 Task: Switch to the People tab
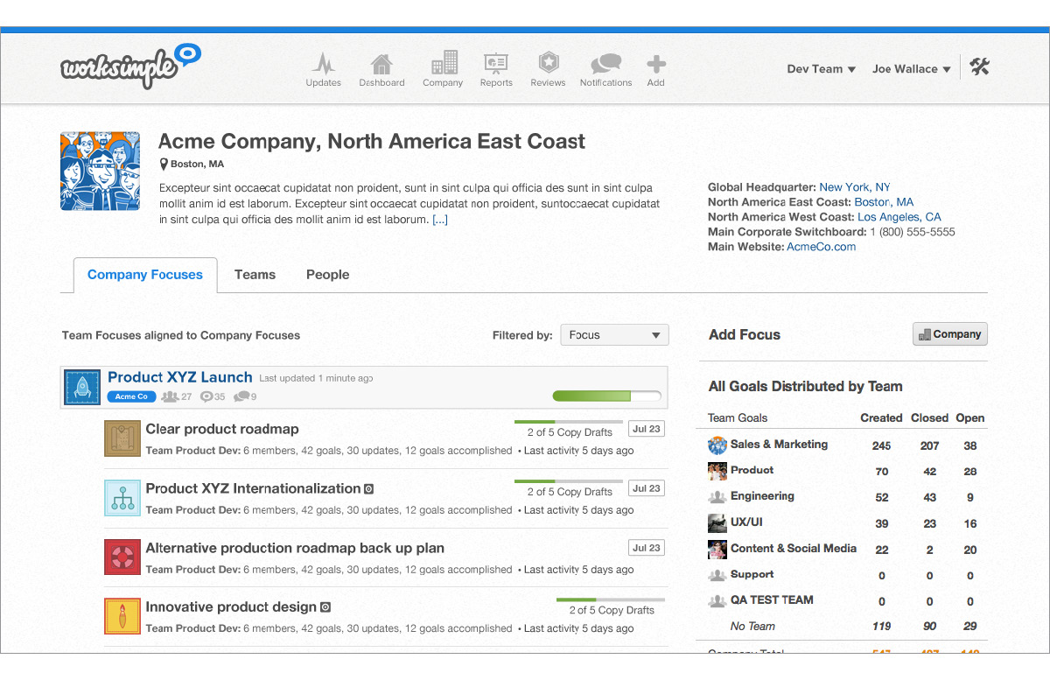coord(327,275)
